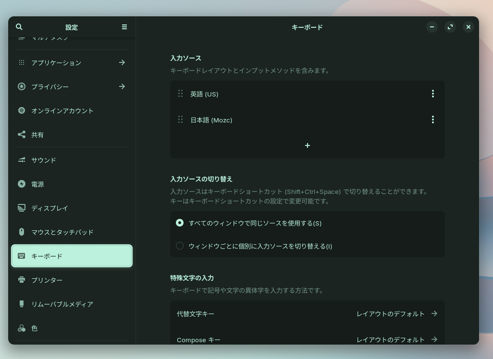
Task: Expand the アプリケーション submenu arrow
Action: tap(122, 62)
